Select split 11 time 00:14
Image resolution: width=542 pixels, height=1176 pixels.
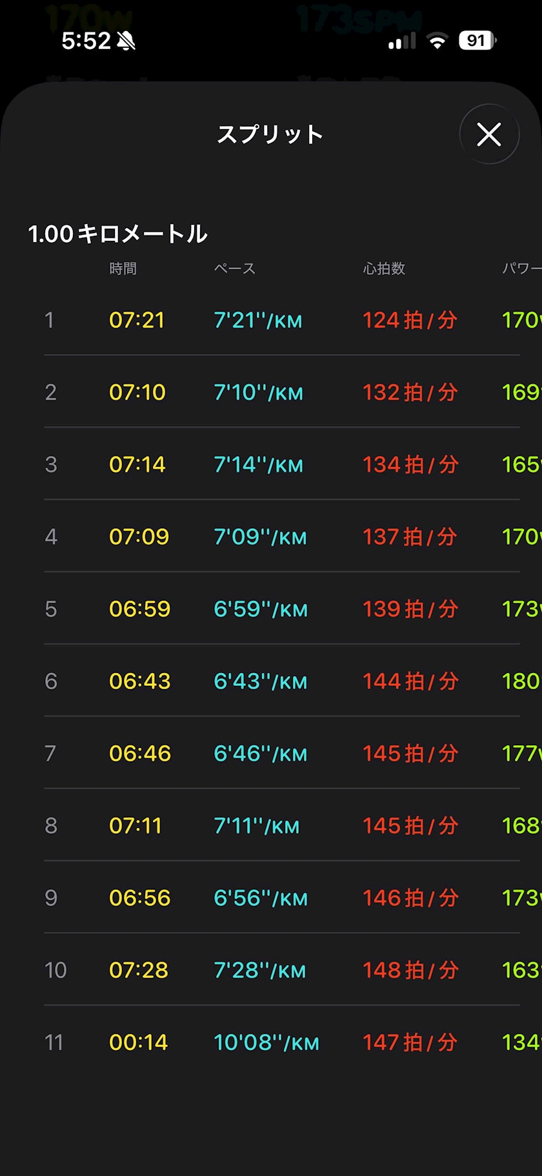(138, 1044)
